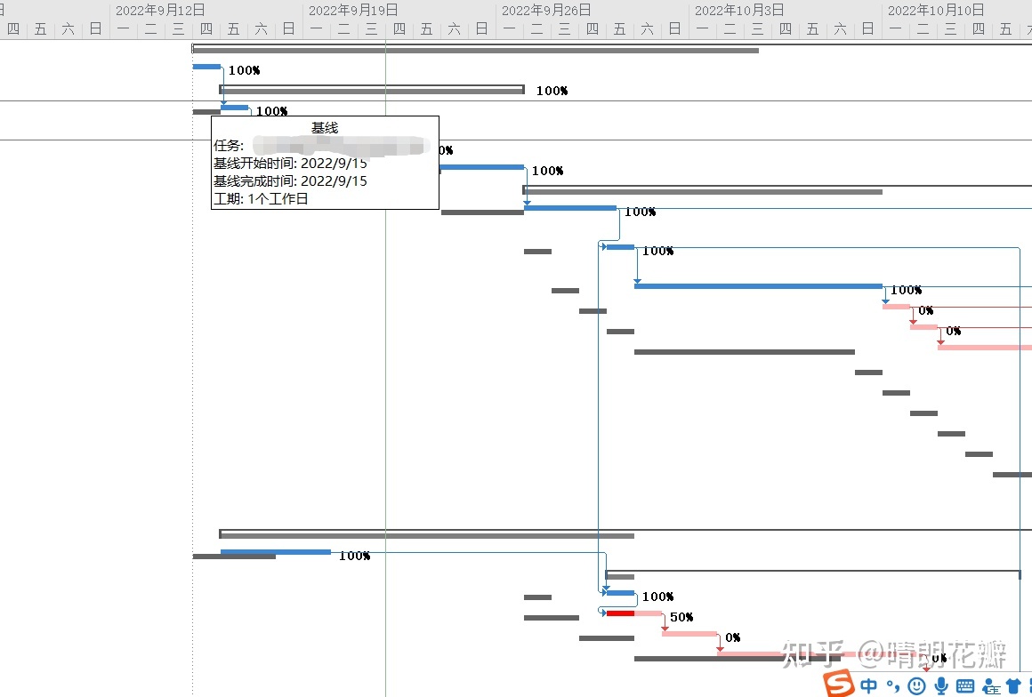
Task: Select the pink 0% bar below the 50% task
Action: point(689,634)
